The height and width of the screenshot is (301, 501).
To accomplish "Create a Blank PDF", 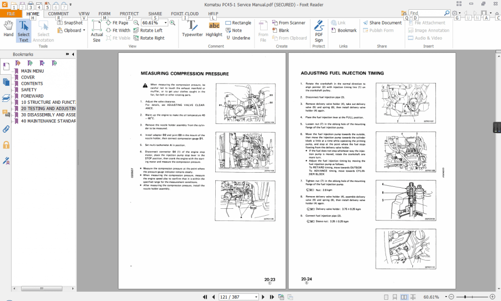I will click(x=280, y=30).
